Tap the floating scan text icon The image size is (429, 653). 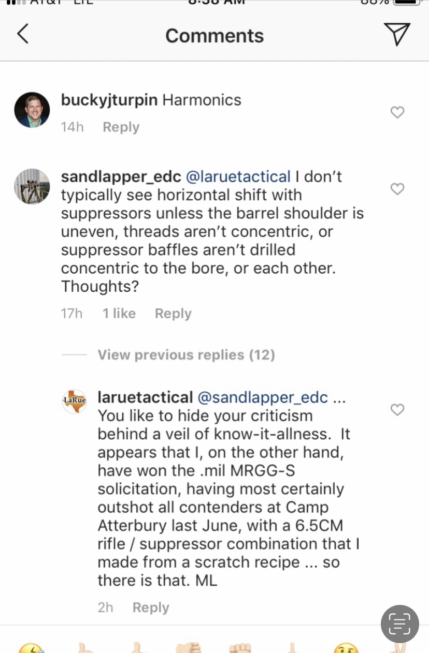[x=399, y=624]
